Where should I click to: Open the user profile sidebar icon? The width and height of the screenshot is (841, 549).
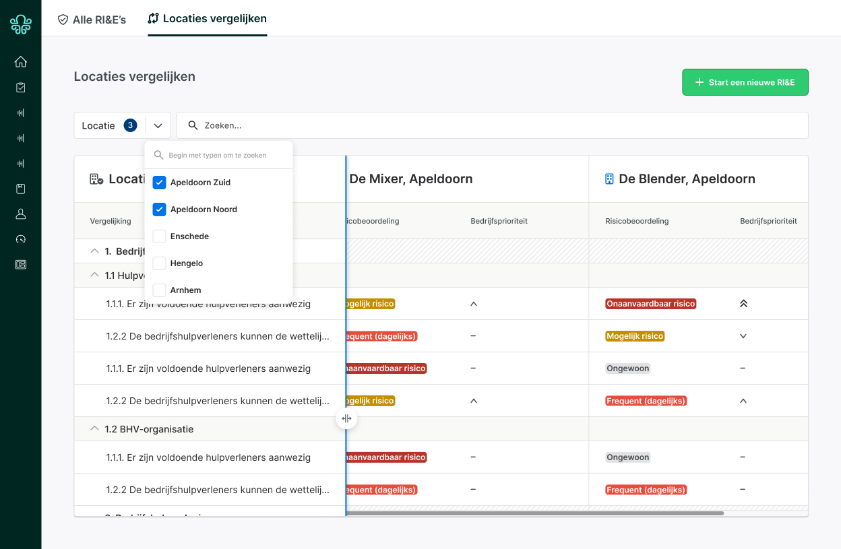click(x=21, y=214)
